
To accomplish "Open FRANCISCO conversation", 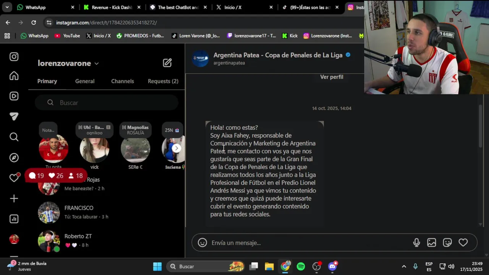I will click(107, 212).
